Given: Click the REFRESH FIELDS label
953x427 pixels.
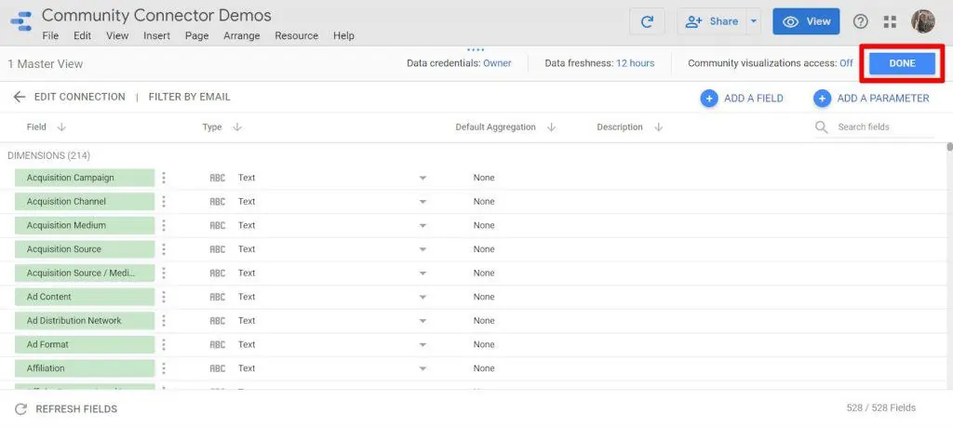Looking at the screenshot, I should pyautogui.click(x=76, y=409).
